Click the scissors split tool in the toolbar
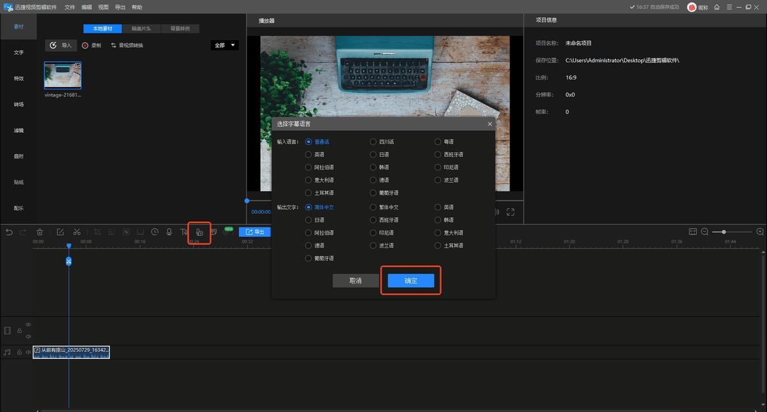This screenshot has height=412, width=767. 77,232
